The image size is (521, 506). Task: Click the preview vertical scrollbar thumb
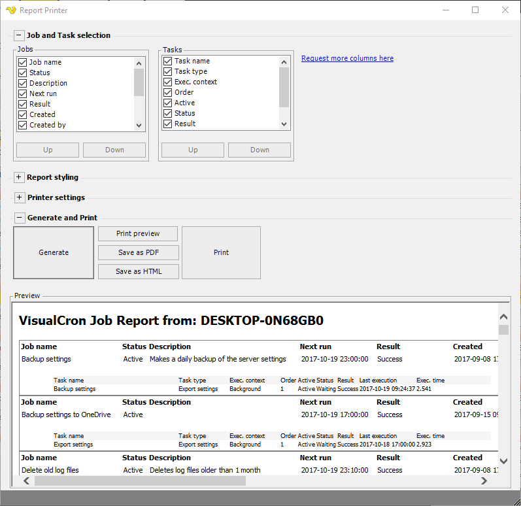tap(503, 330)
